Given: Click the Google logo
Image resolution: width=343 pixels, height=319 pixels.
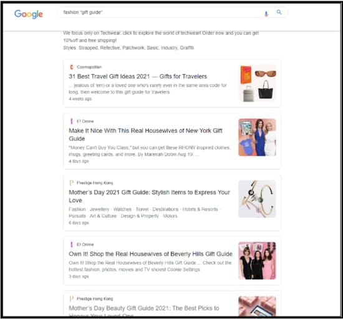Looking at the screenshot, I should pyautogui.click(x=29, y=14).
